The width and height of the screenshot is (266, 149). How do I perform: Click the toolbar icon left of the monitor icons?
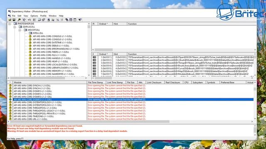click(34, 20)
